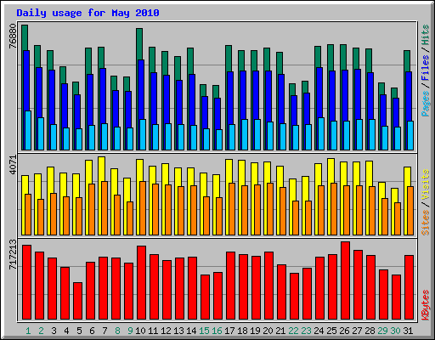Select the red KBytes bar for day 5
The width and height of the screenshot is (435, 340).
point(78,301)
